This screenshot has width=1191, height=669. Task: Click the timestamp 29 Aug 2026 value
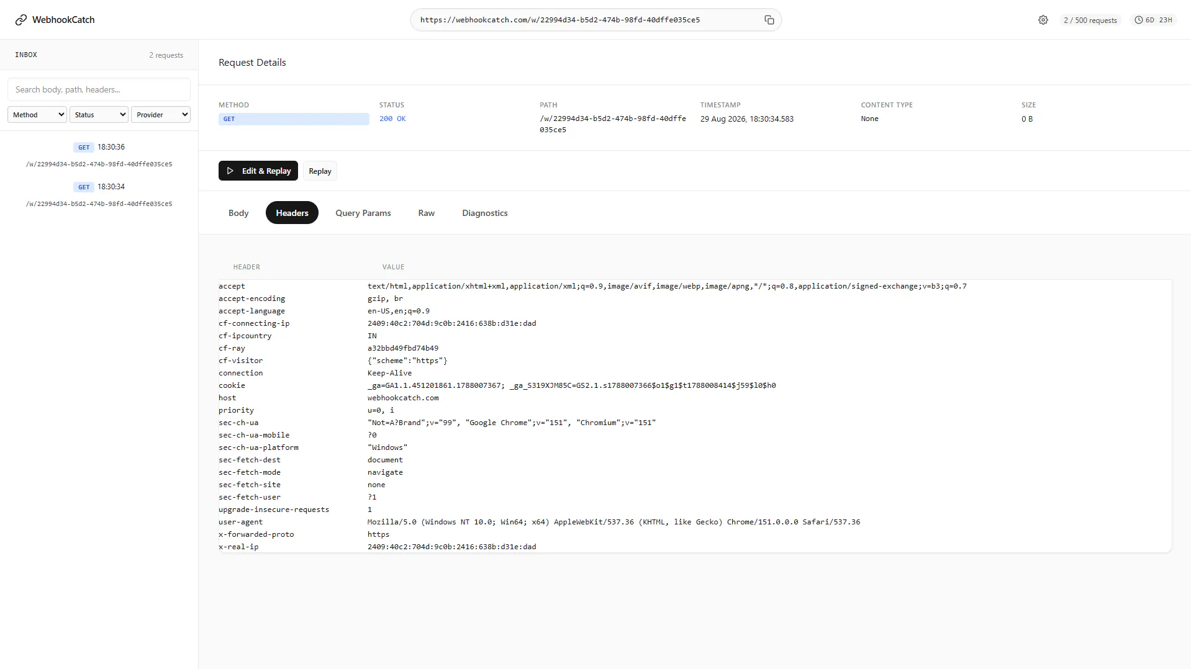(747, 119)
